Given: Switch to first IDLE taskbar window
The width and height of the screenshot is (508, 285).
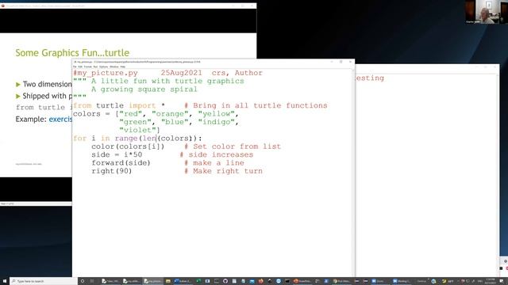Looking at the screenshot, I should pyautogui.click(x=110, y=281).
